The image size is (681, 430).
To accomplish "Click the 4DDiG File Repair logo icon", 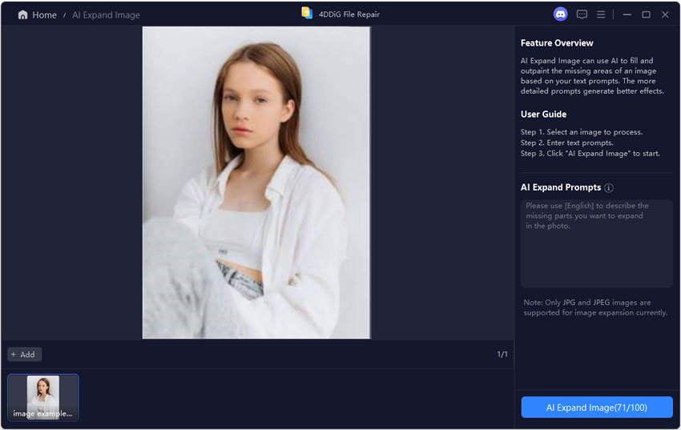I will click(x=307, y=13).
